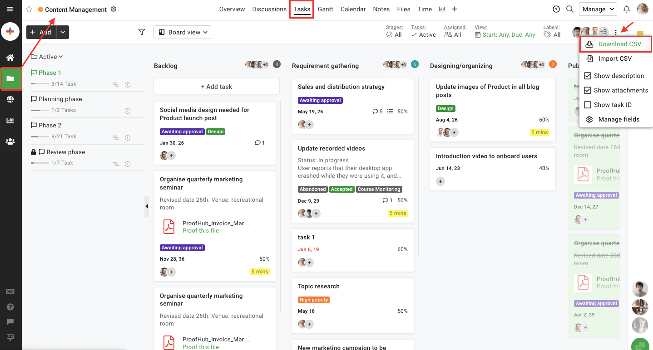Open Proof this file link on the invoice
Viewport: 653px width, 350px height.
click(x=200, y=230)
